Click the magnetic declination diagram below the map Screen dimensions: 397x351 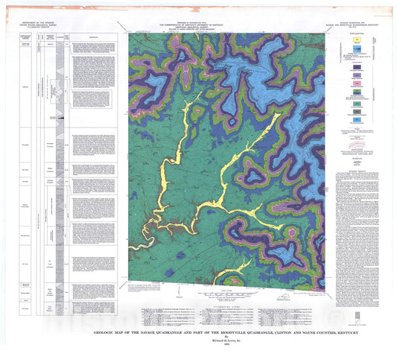click(180, 292)
